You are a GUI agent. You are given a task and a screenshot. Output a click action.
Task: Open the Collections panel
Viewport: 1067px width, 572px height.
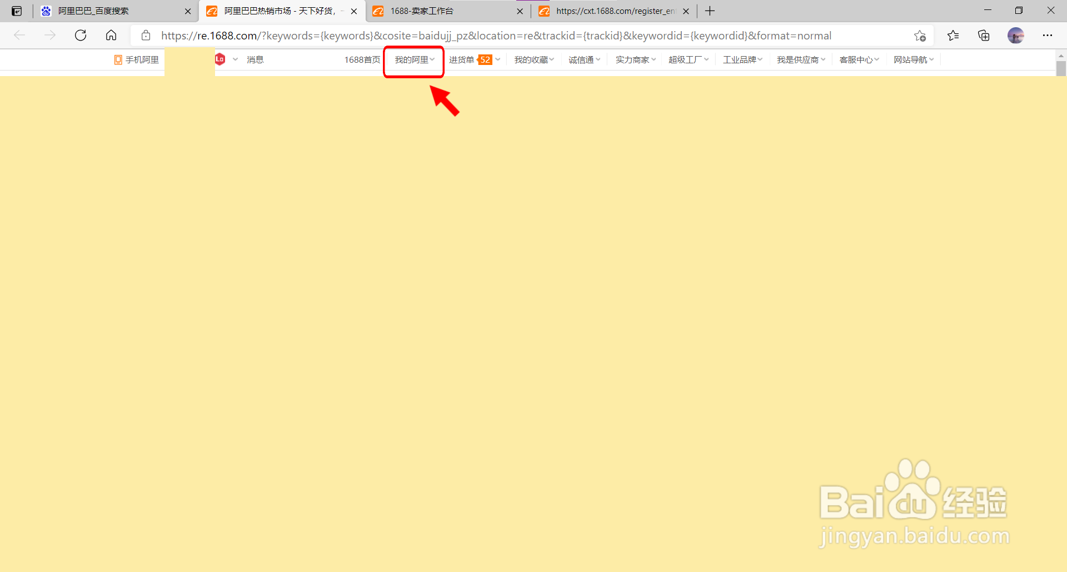(984, 36)
